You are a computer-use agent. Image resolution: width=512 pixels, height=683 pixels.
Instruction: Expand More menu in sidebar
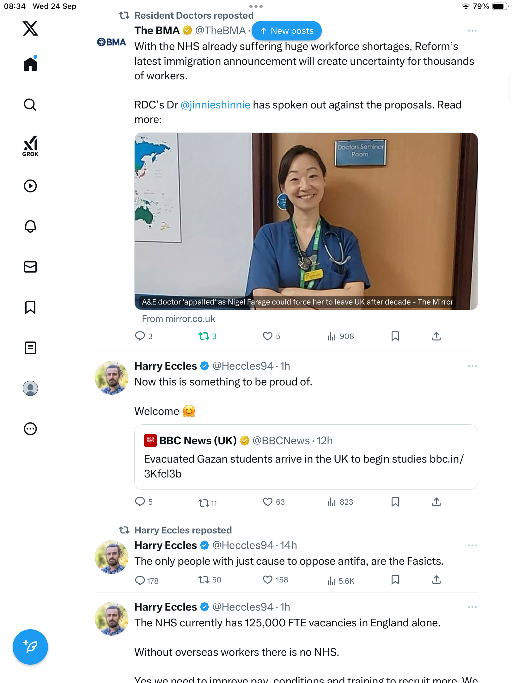click(30, 429)
